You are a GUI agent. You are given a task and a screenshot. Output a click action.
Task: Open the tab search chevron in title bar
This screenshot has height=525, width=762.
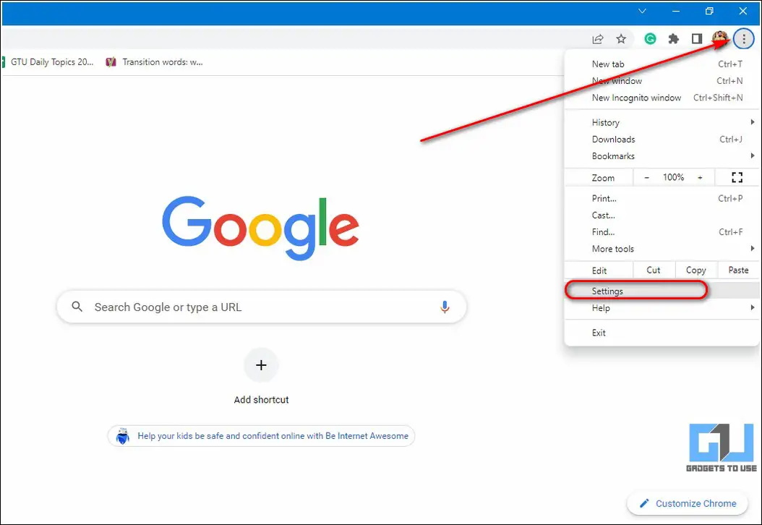click(x=642, y=11)
